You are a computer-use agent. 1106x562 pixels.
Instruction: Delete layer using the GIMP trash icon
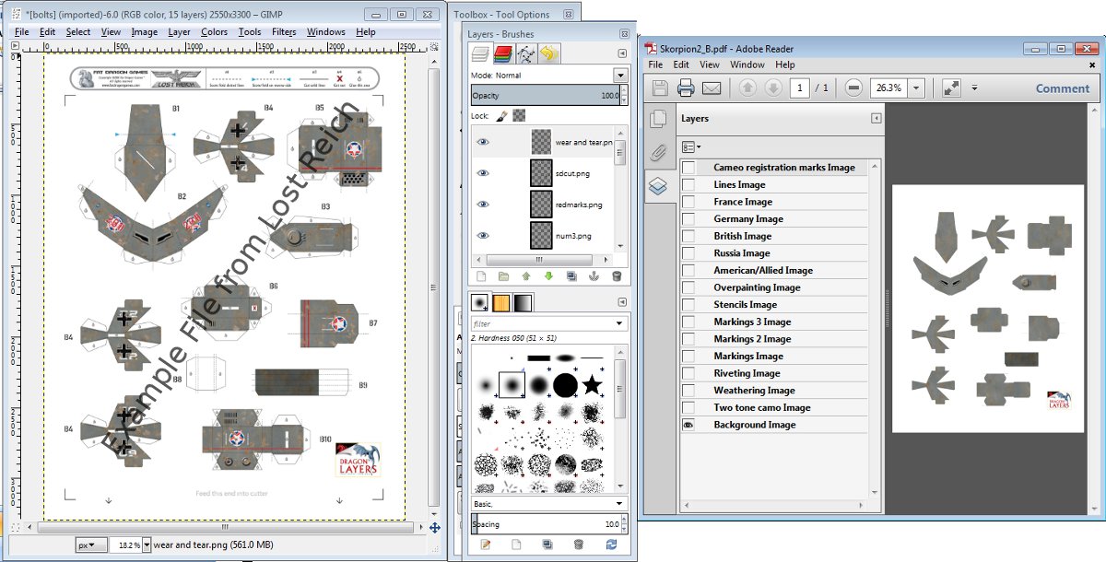[617, 275]
